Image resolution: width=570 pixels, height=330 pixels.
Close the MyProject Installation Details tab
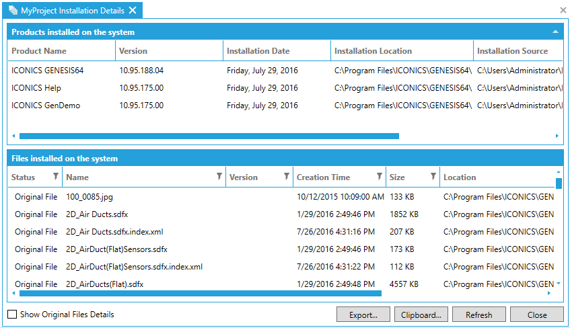point(133,10)
